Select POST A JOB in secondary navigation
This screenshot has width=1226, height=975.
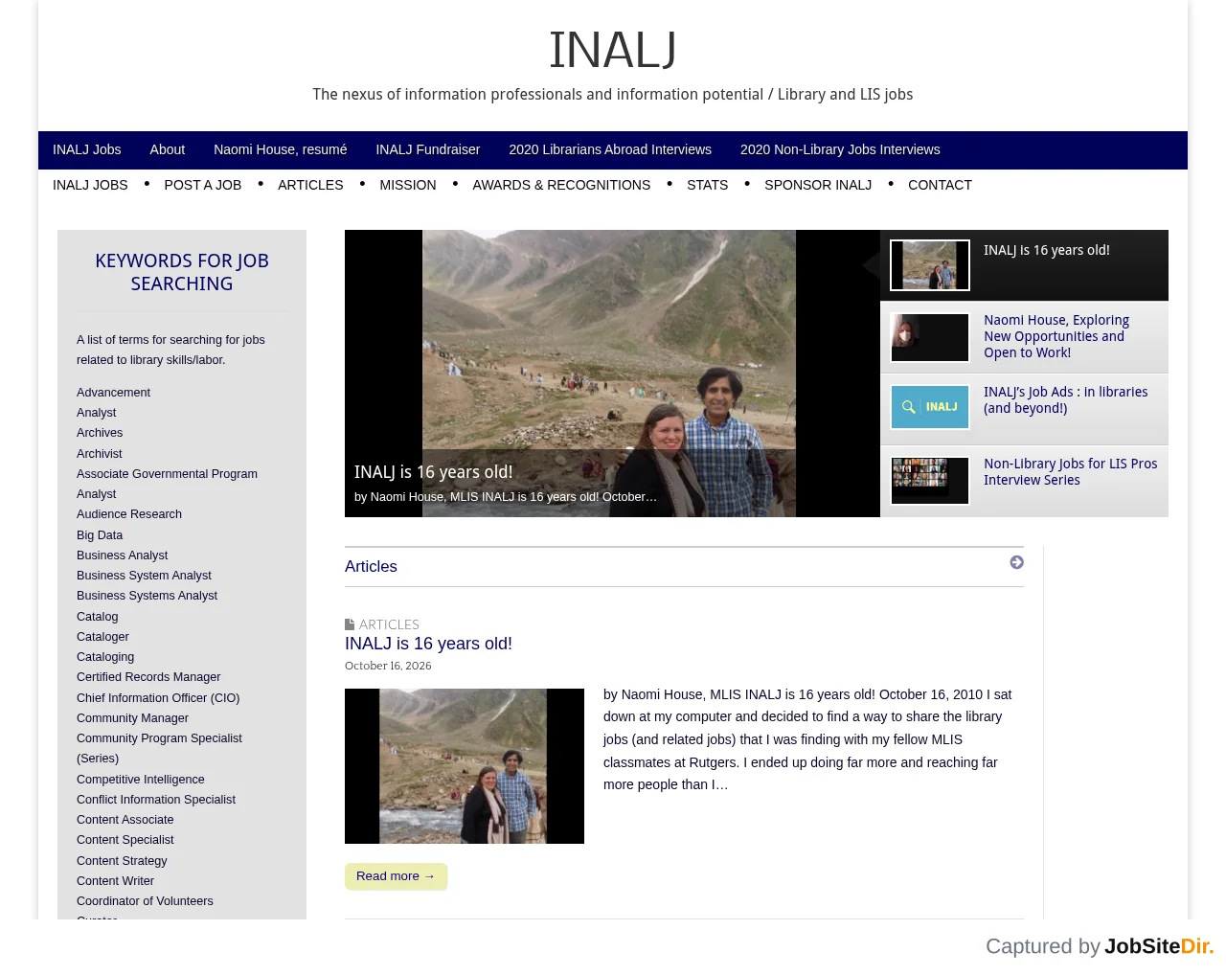pos(203,185)
